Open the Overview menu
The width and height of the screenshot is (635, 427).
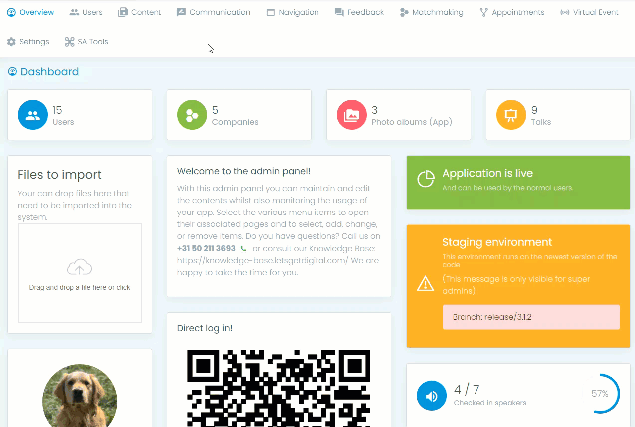click(30, 12)
